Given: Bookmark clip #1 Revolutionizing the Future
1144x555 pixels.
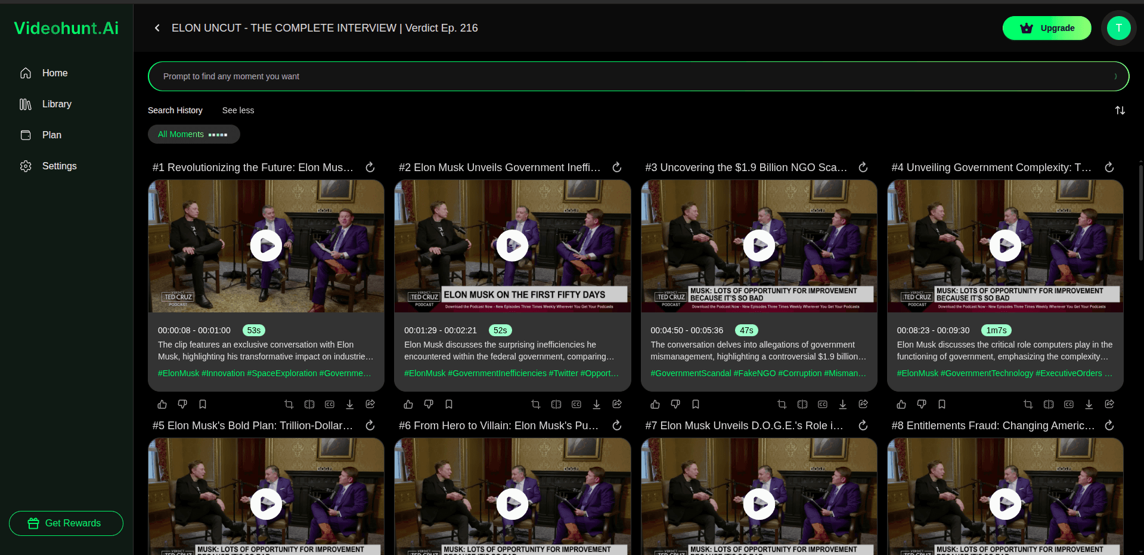Looking at the screenshot, I should click(x=203, y=404).
